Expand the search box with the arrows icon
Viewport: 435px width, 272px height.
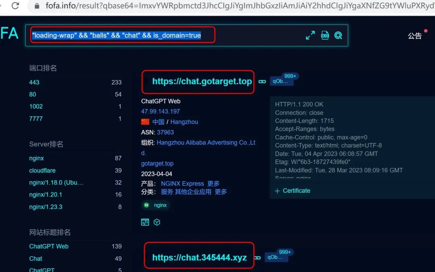pyautogui.click(x=310, y=35)
